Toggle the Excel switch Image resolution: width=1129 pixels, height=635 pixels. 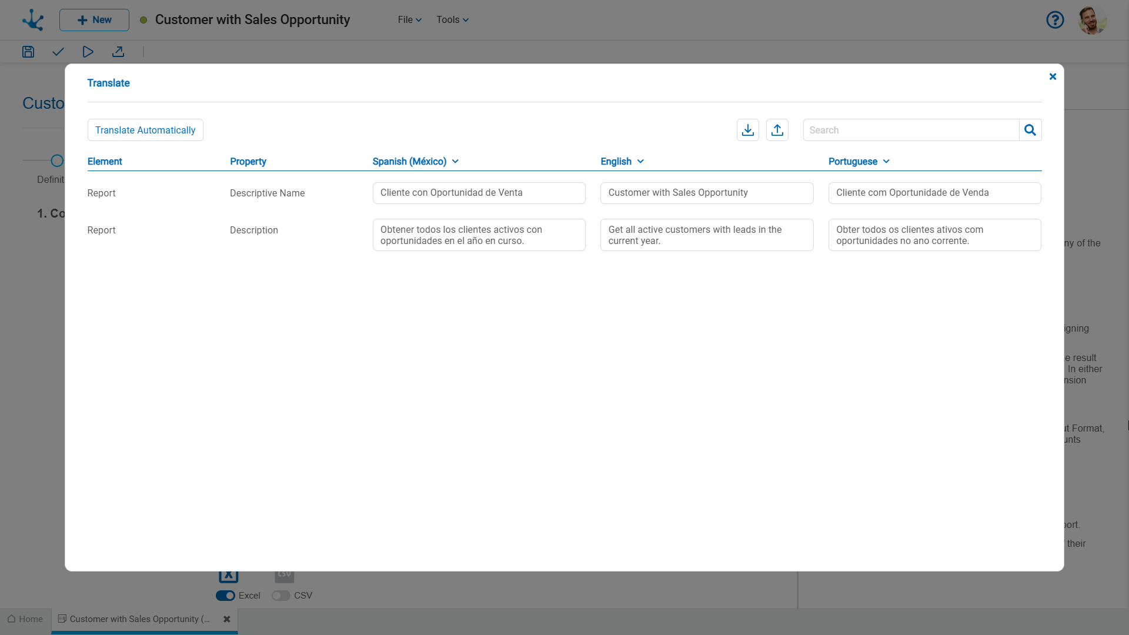pos(225,596)
